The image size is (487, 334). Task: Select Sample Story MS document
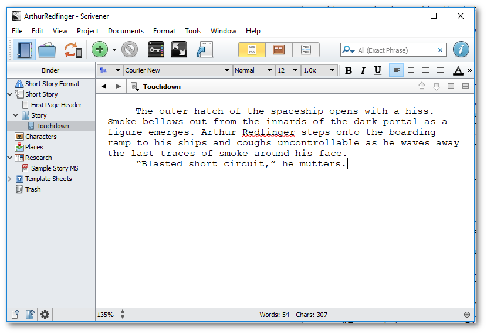pos(55,168)
